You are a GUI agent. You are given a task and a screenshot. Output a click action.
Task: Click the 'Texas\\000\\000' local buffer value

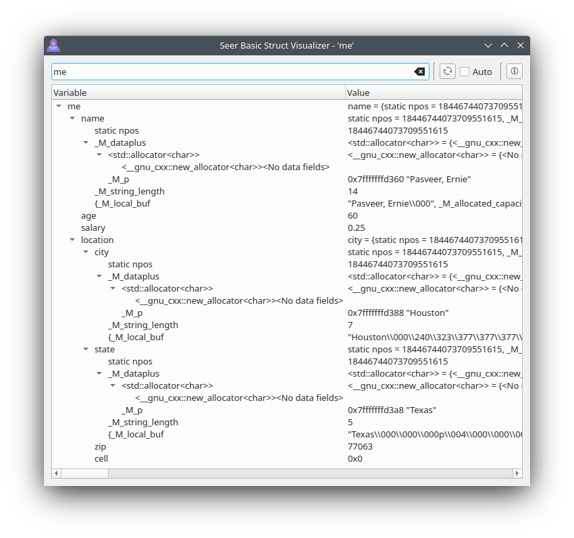pyautogui.click(x=434, y=434)
